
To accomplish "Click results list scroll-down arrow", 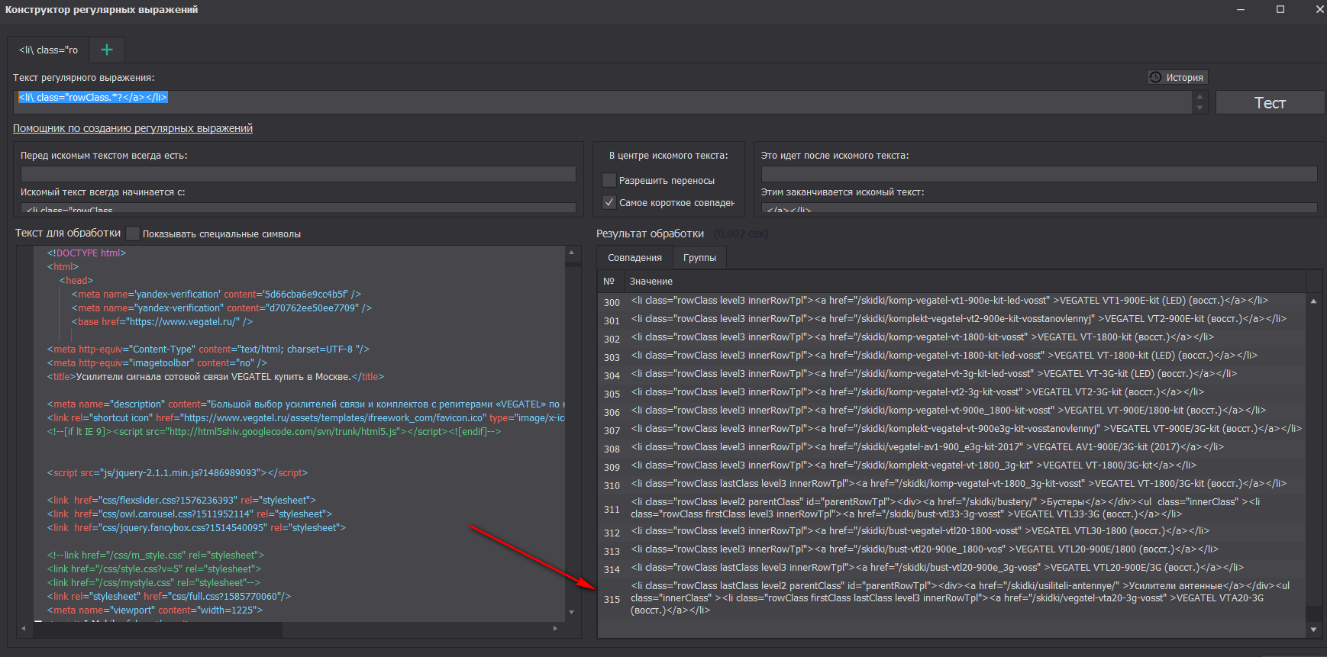I will pyautogui.click(x=1313, y=630).
